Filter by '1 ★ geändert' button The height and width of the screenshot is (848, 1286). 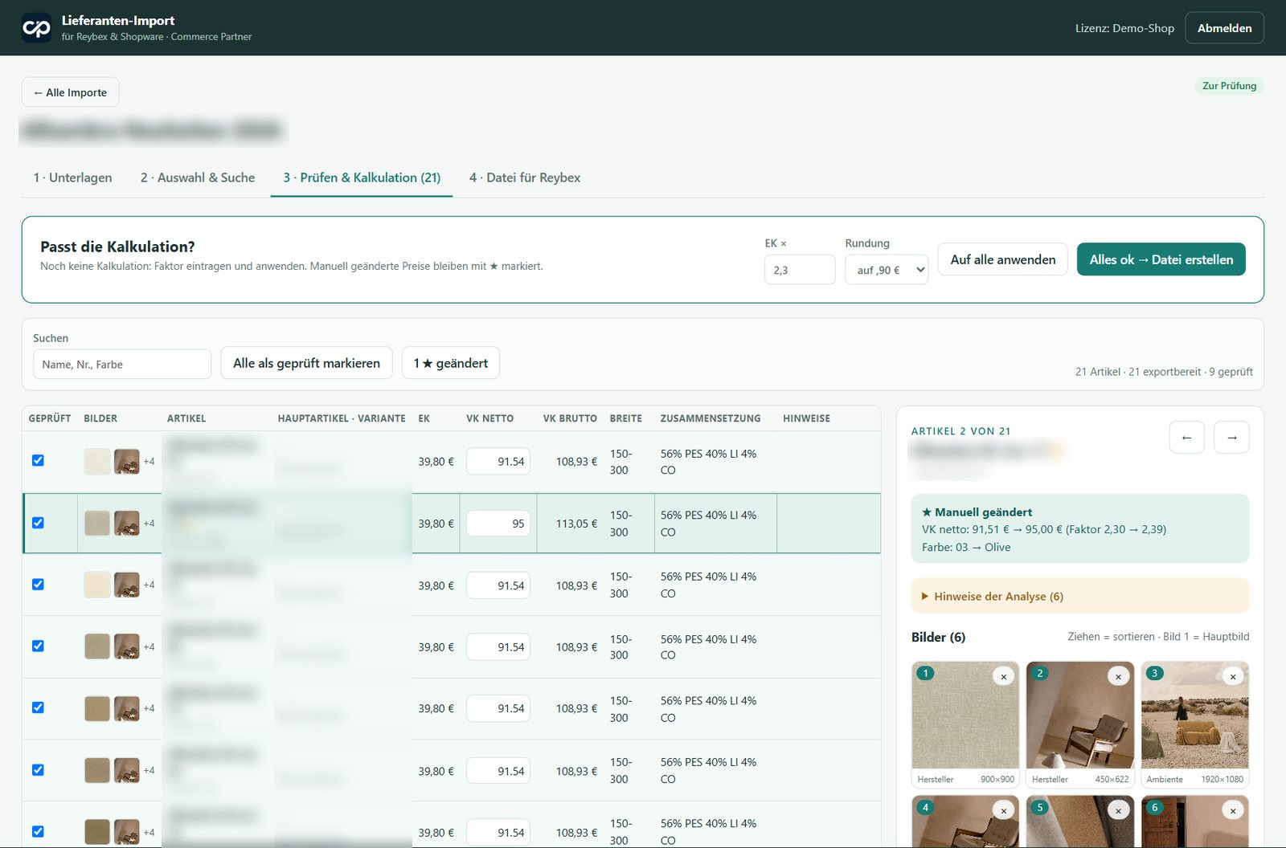(451, 363)
